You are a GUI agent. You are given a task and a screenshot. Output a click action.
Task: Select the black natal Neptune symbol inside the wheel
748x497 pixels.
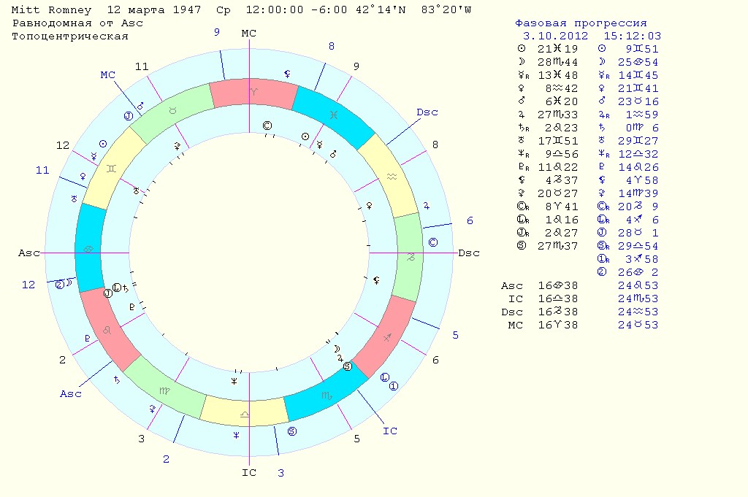point(234,381)
